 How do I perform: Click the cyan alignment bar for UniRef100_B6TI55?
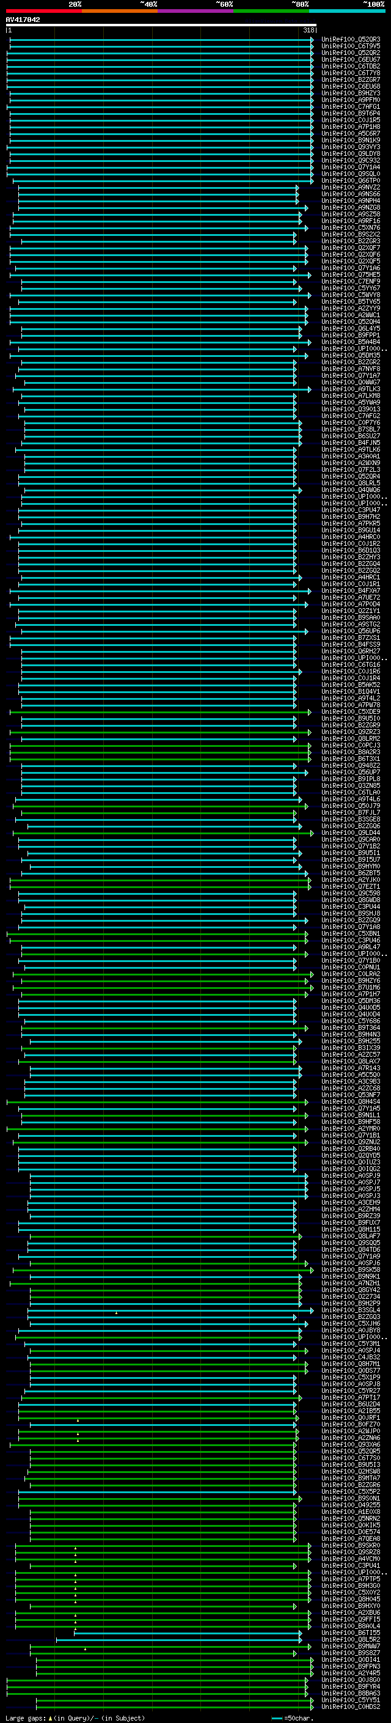pyautogui.click(x=187, y=1633)
